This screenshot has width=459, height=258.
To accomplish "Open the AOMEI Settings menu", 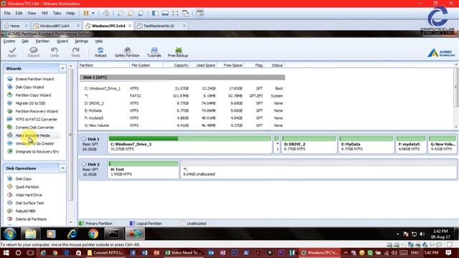I will pyautogui.click(x=81, y=42).
